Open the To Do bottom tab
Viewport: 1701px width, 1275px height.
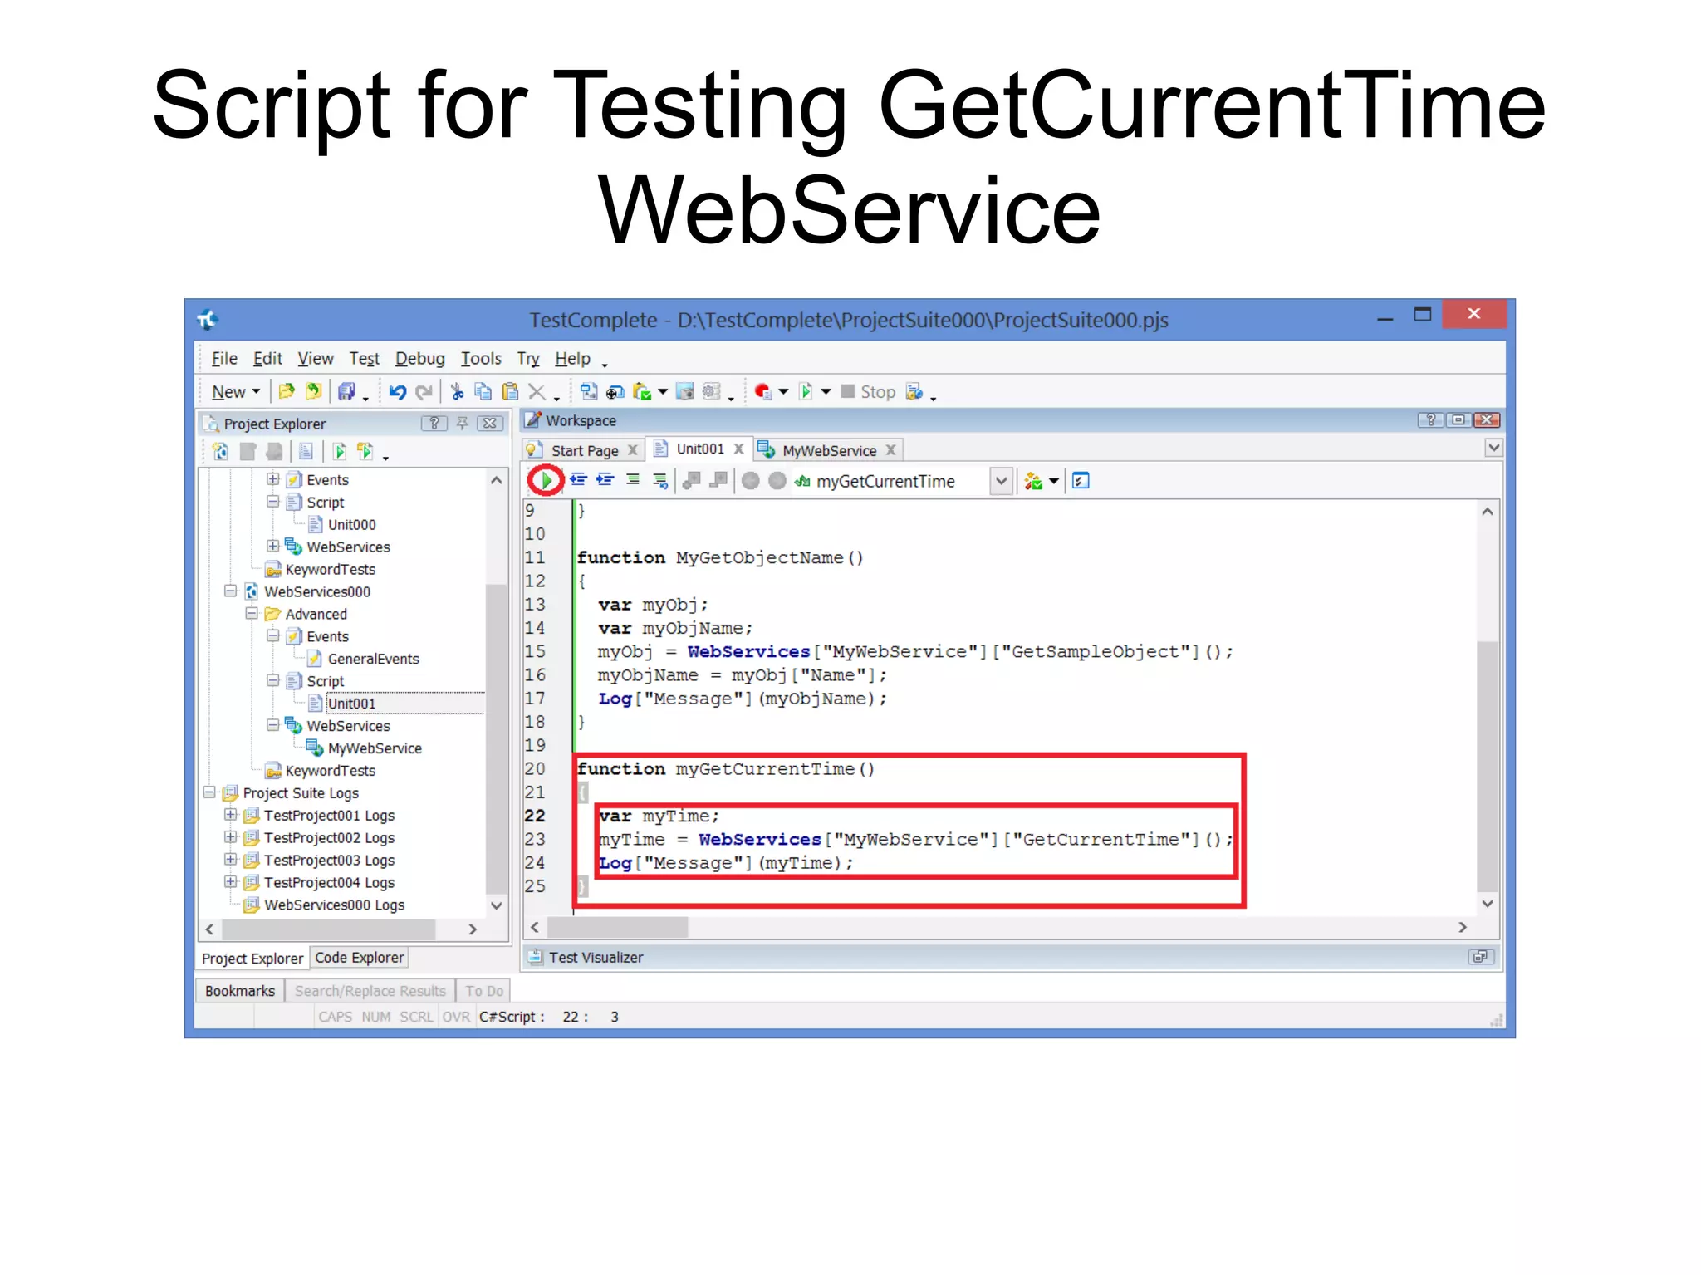click(x=484, y=991)
